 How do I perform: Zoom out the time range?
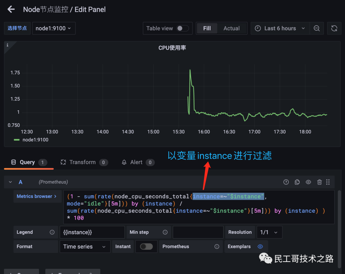(317, 28)
